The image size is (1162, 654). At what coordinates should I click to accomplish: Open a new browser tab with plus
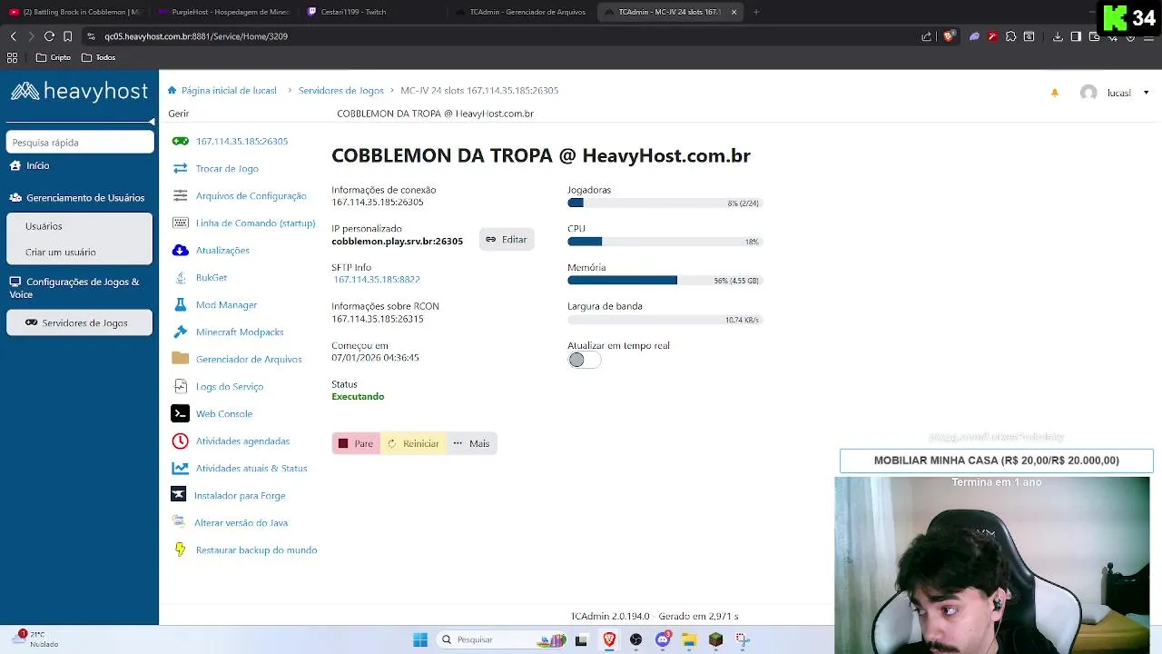(756, 12)
